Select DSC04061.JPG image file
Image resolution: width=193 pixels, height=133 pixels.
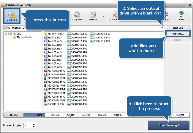(77, 82)
